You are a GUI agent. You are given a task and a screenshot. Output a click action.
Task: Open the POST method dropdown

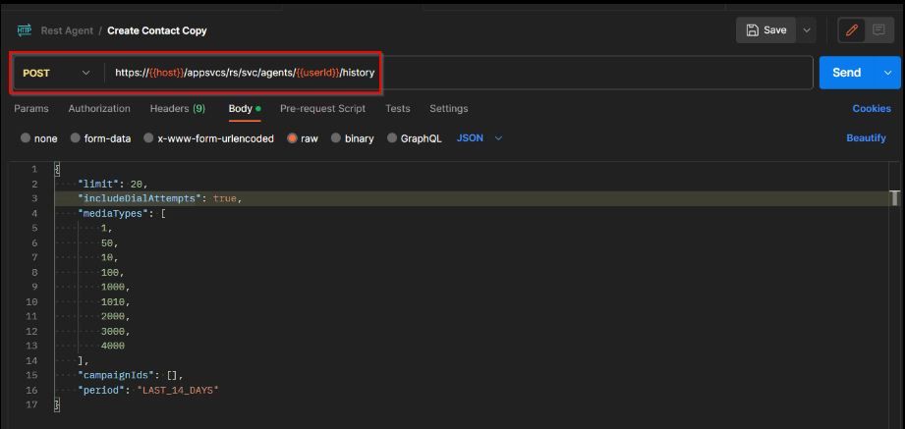pyautogui.click(x=57, y=73)
